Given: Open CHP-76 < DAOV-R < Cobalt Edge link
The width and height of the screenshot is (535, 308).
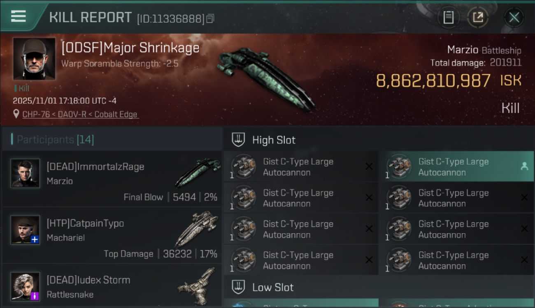Looking at the screenshot, I should pos(80,114).
